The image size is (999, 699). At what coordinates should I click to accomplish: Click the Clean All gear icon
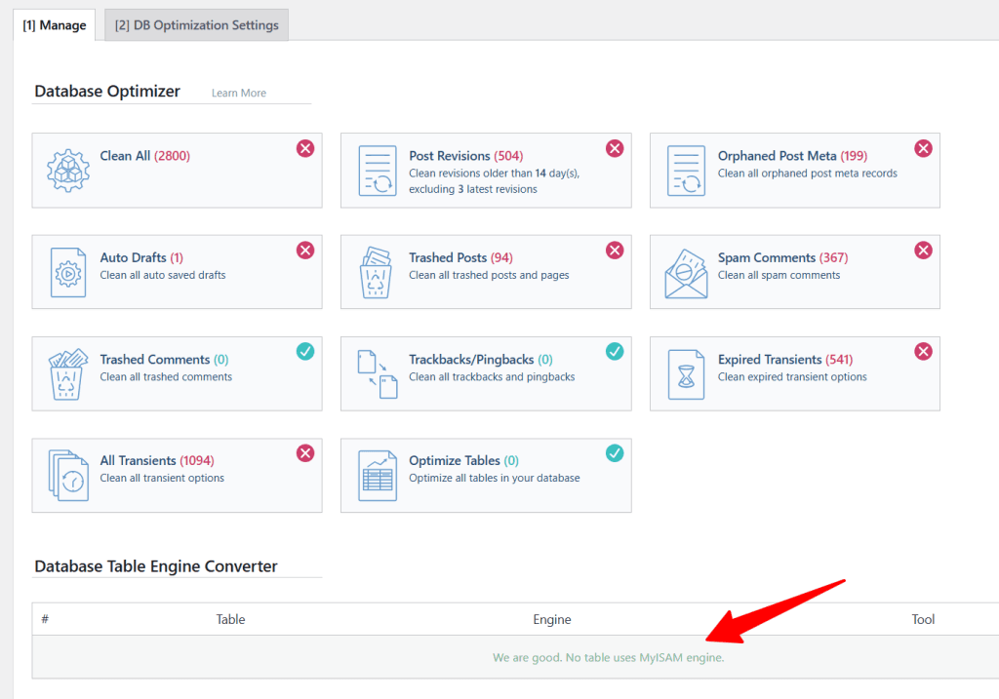[x=68, y=171]
